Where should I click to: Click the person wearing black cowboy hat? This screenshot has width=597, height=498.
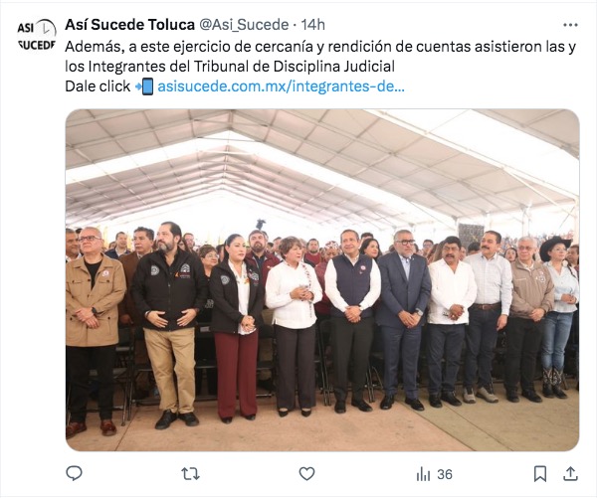coord(558,316)
